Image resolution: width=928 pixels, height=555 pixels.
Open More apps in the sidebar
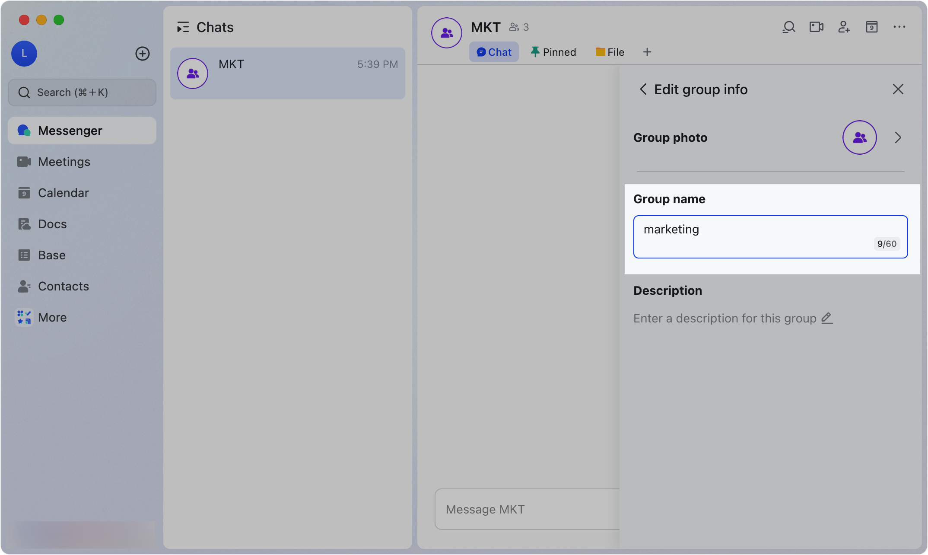(82, 317)
